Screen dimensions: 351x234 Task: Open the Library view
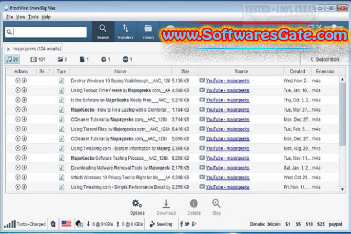click(x=148, y=32)
